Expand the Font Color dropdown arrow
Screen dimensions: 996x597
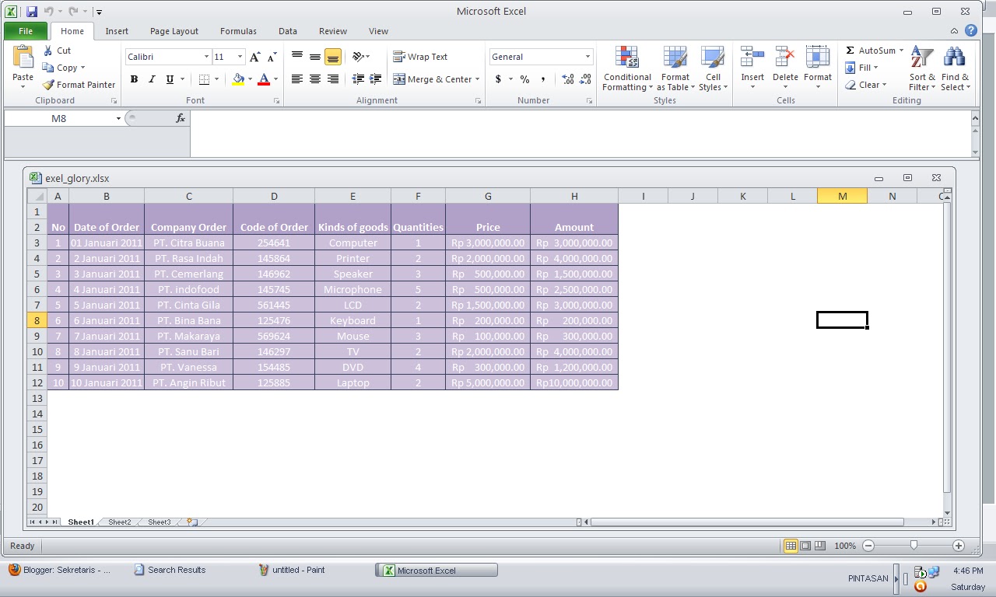275,79
